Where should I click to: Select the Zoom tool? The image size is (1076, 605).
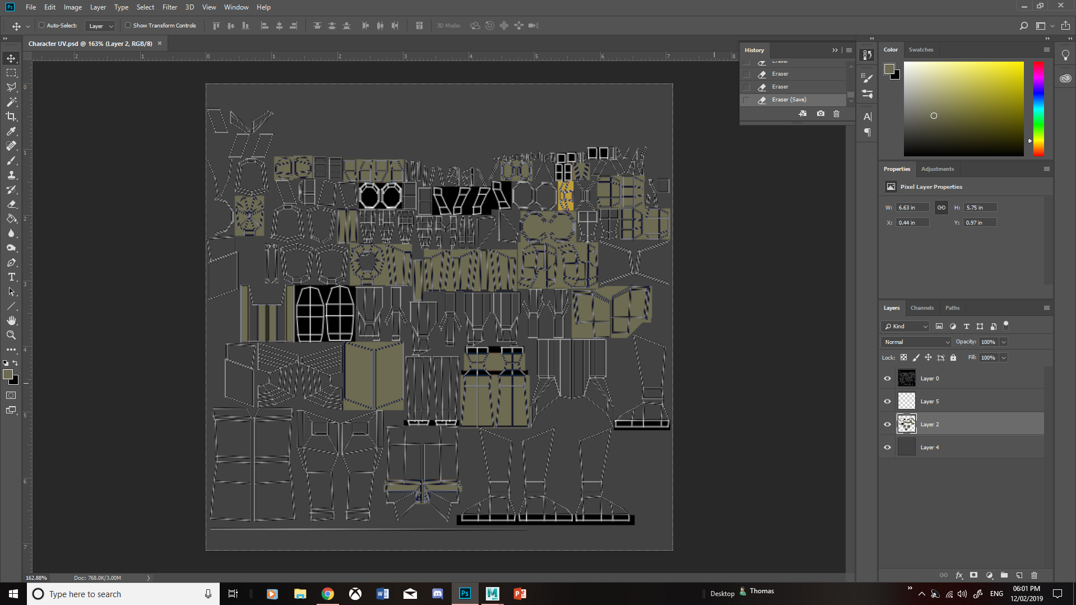(x=11, y=335)
